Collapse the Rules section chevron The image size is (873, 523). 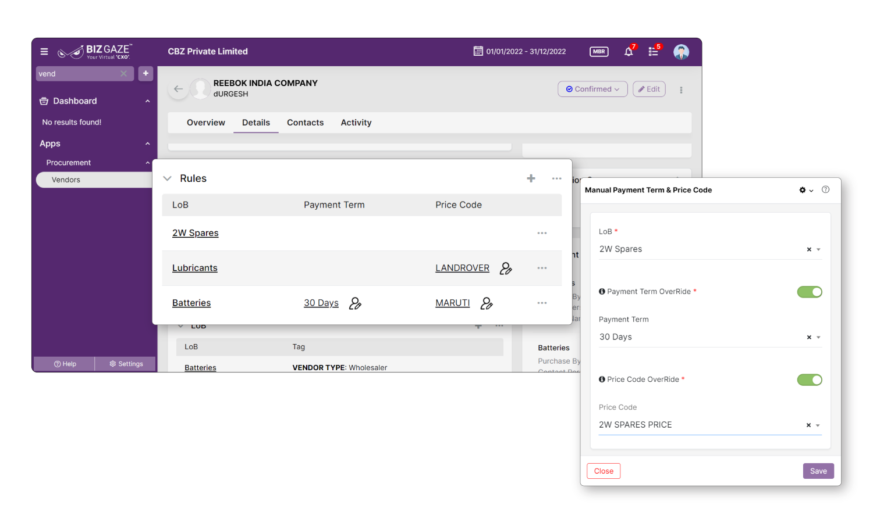168,178
